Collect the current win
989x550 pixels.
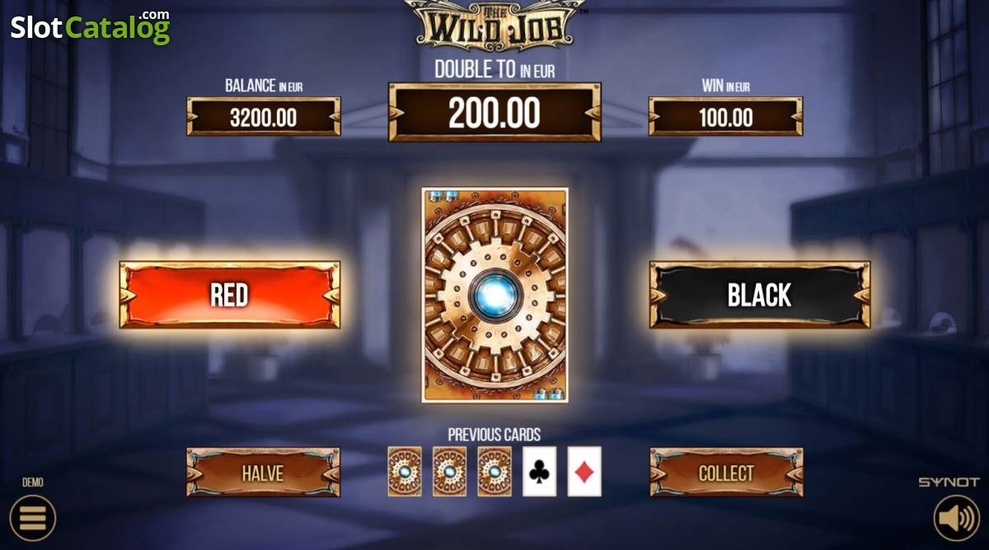point(726,473)
